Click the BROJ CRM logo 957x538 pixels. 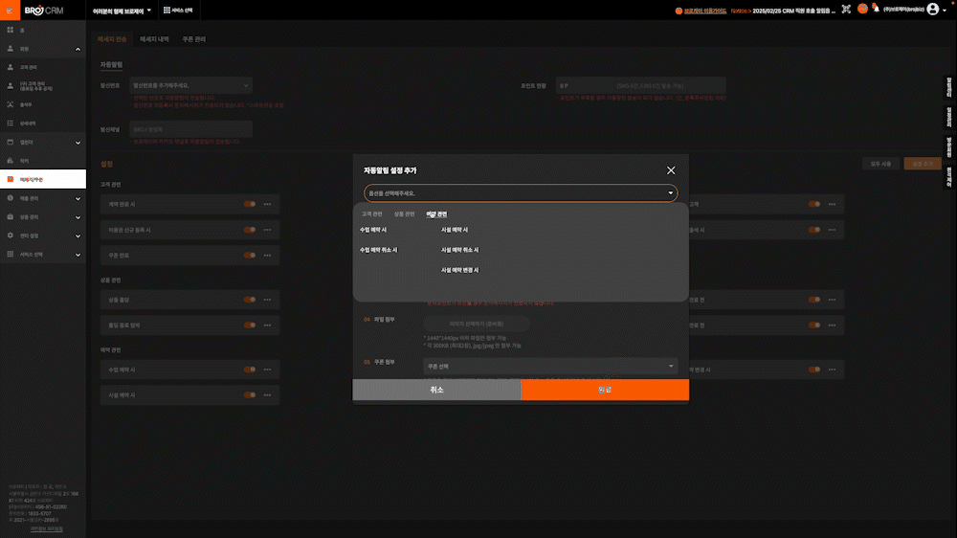click(x=44, y=11)
